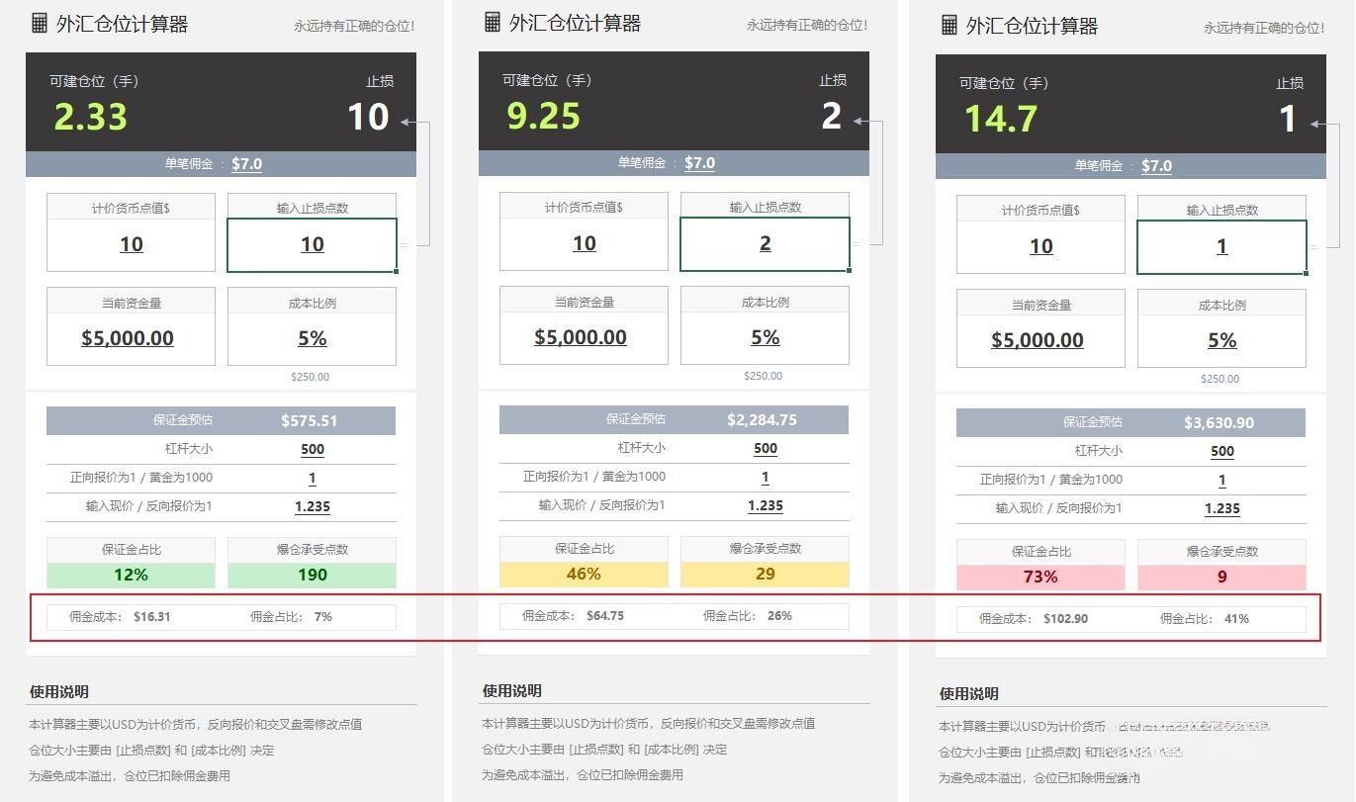1356x802 pixels.
Task: Click the calculator icon in the right panel
Action: [x=949, y=25]
